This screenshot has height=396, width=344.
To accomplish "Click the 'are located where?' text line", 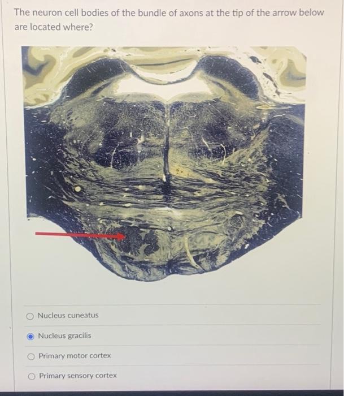I will click(54, 27).
